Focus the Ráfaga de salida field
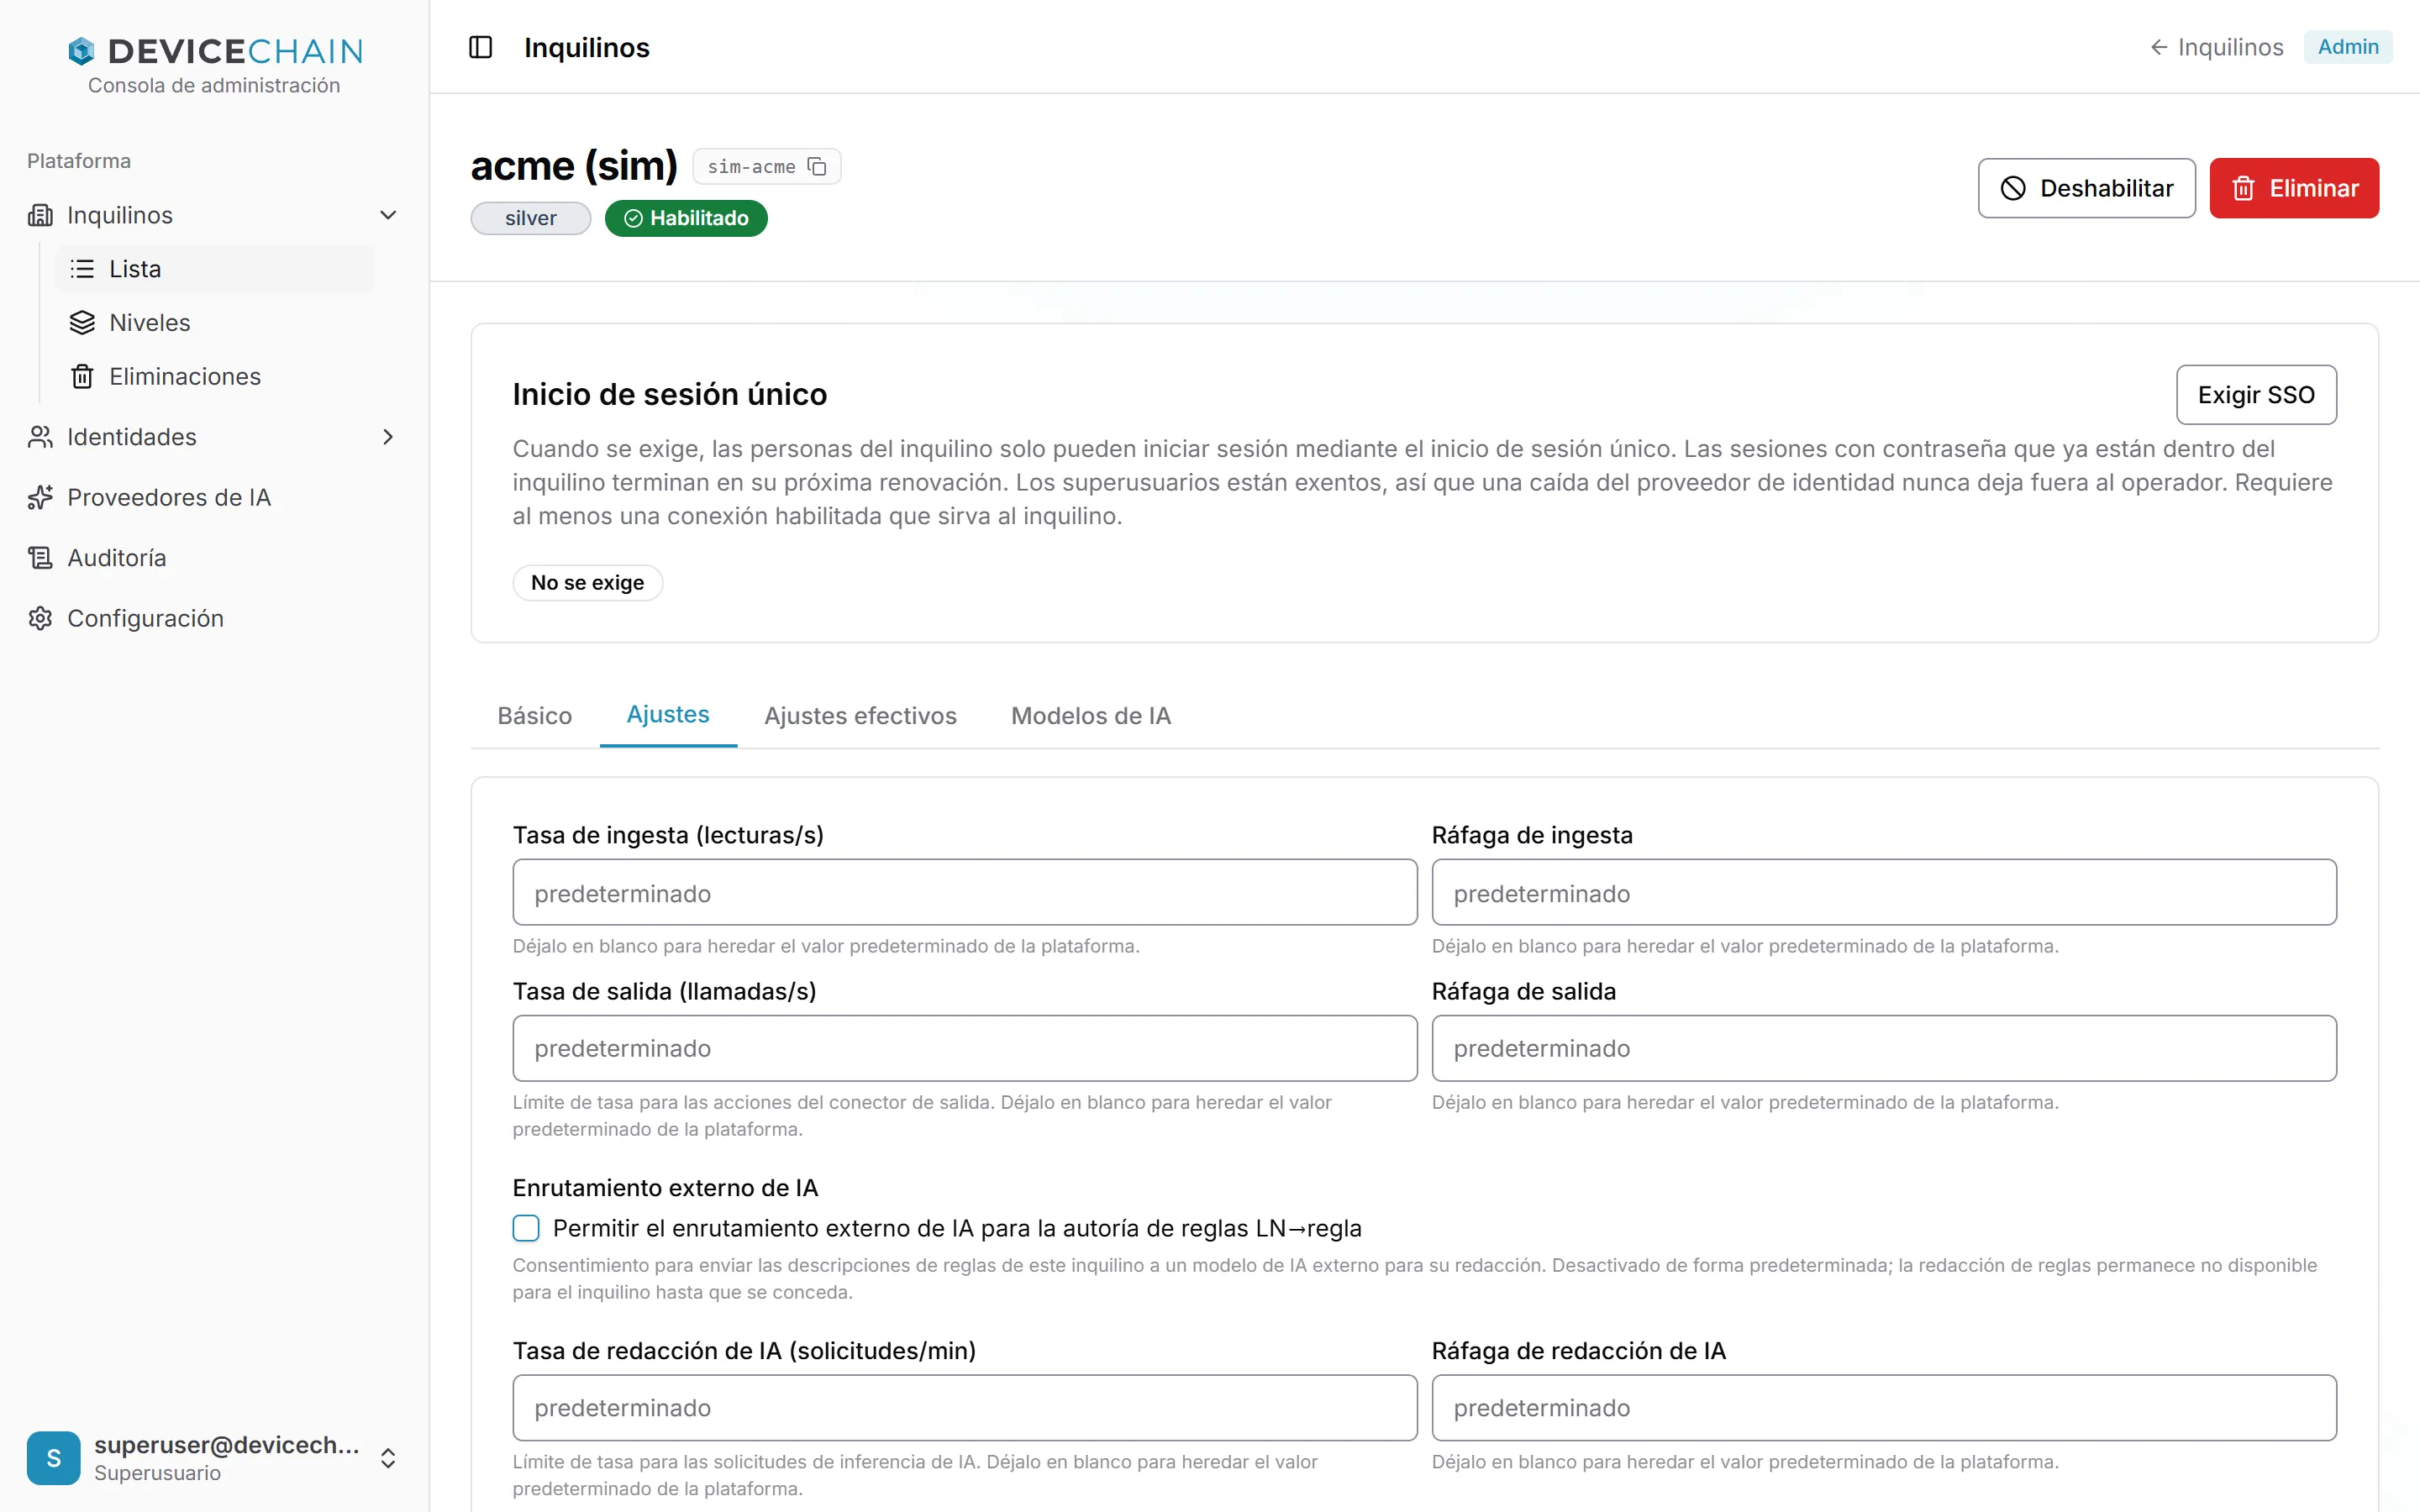 coord(1884,1048)
